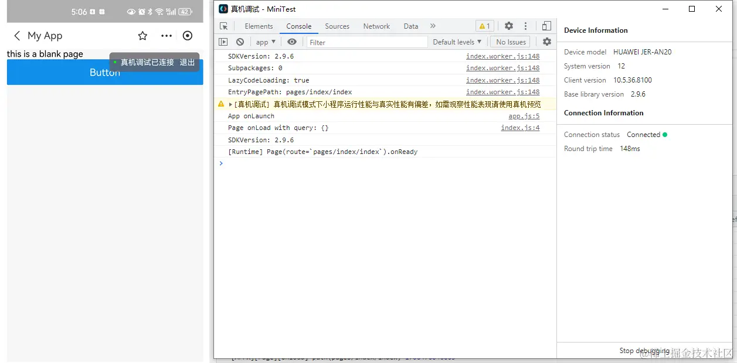The image size is (737, 363).
Task: Open the app.js:5 source link
Action: coord(524,117)
